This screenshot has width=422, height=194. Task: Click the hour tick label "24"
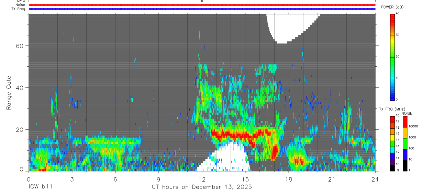(x=375, y=179)
